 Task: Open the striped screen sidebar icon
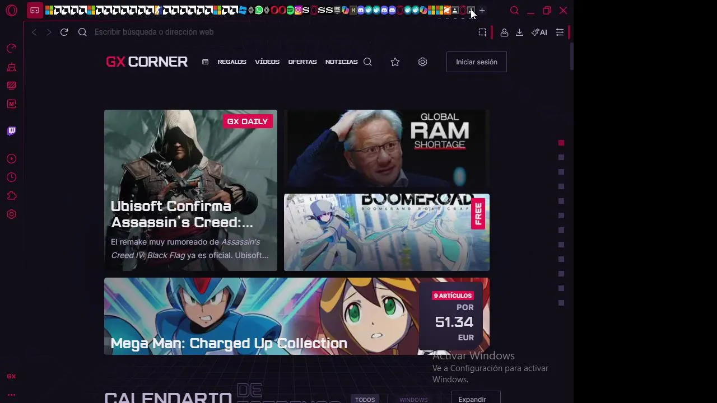click(11, 86)
